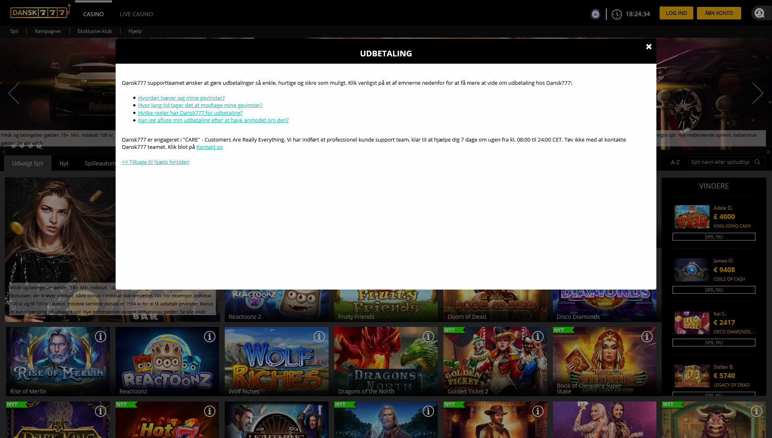
Task: Focus the game name search field
Action: coord(726,162)
